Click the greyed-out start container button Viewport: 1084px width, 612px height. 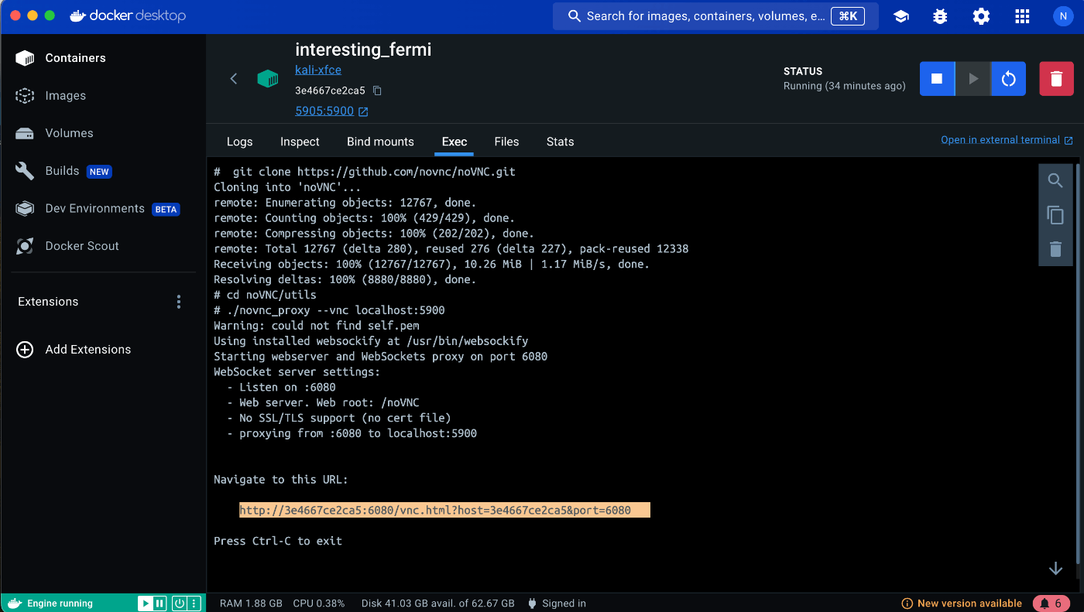coord(973,79)
